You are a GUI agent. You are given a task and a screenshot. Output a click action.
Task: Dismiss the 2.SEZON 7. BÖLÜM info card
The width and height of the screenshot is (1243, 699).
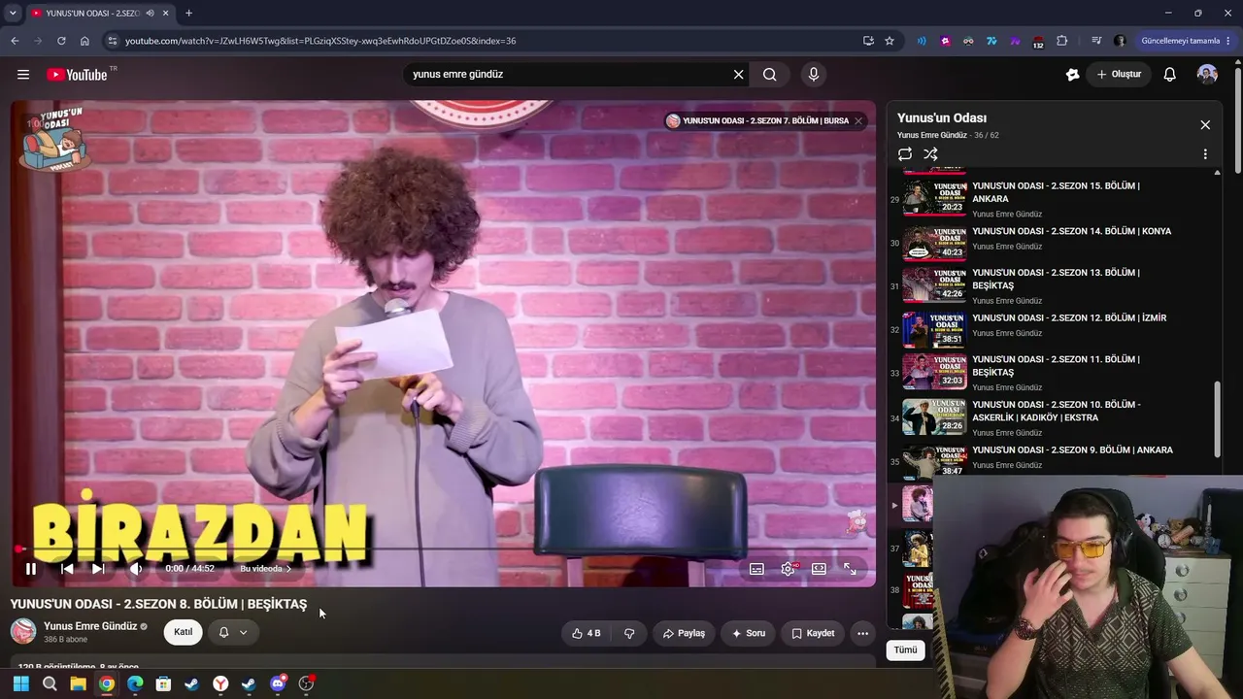pos(858,121)
